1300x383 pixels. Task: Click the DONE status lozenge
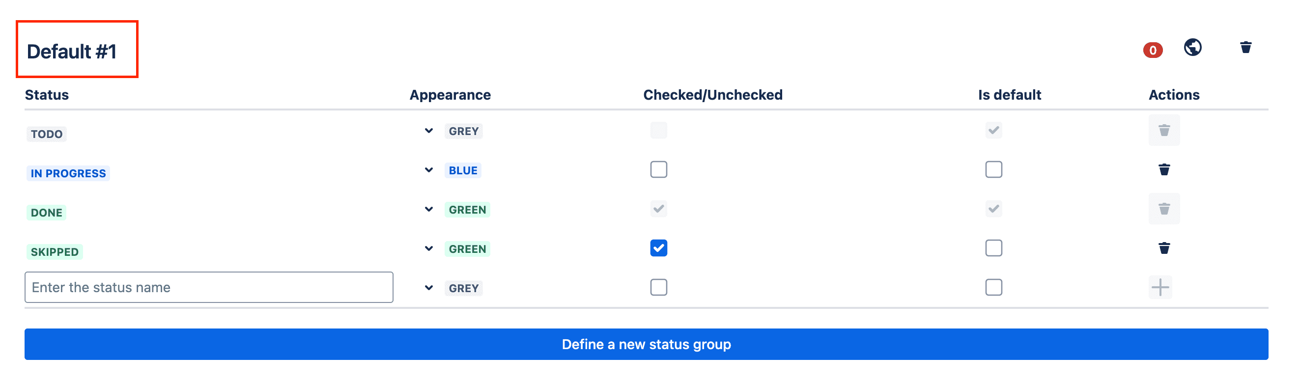point(46,213)
